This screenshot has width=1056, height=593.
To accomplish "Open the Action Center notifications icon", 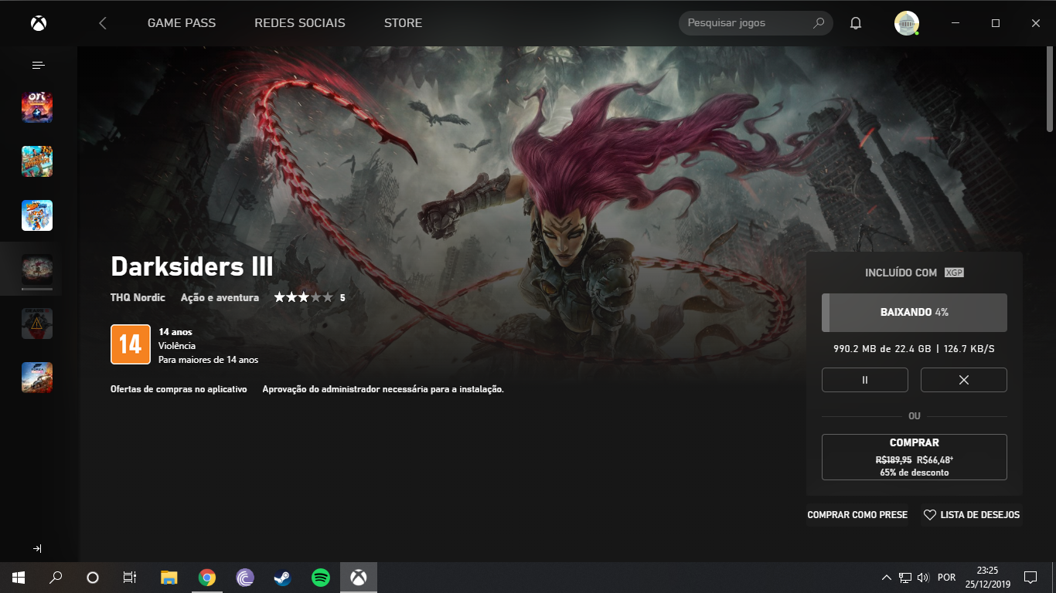I will point(1030,578).
